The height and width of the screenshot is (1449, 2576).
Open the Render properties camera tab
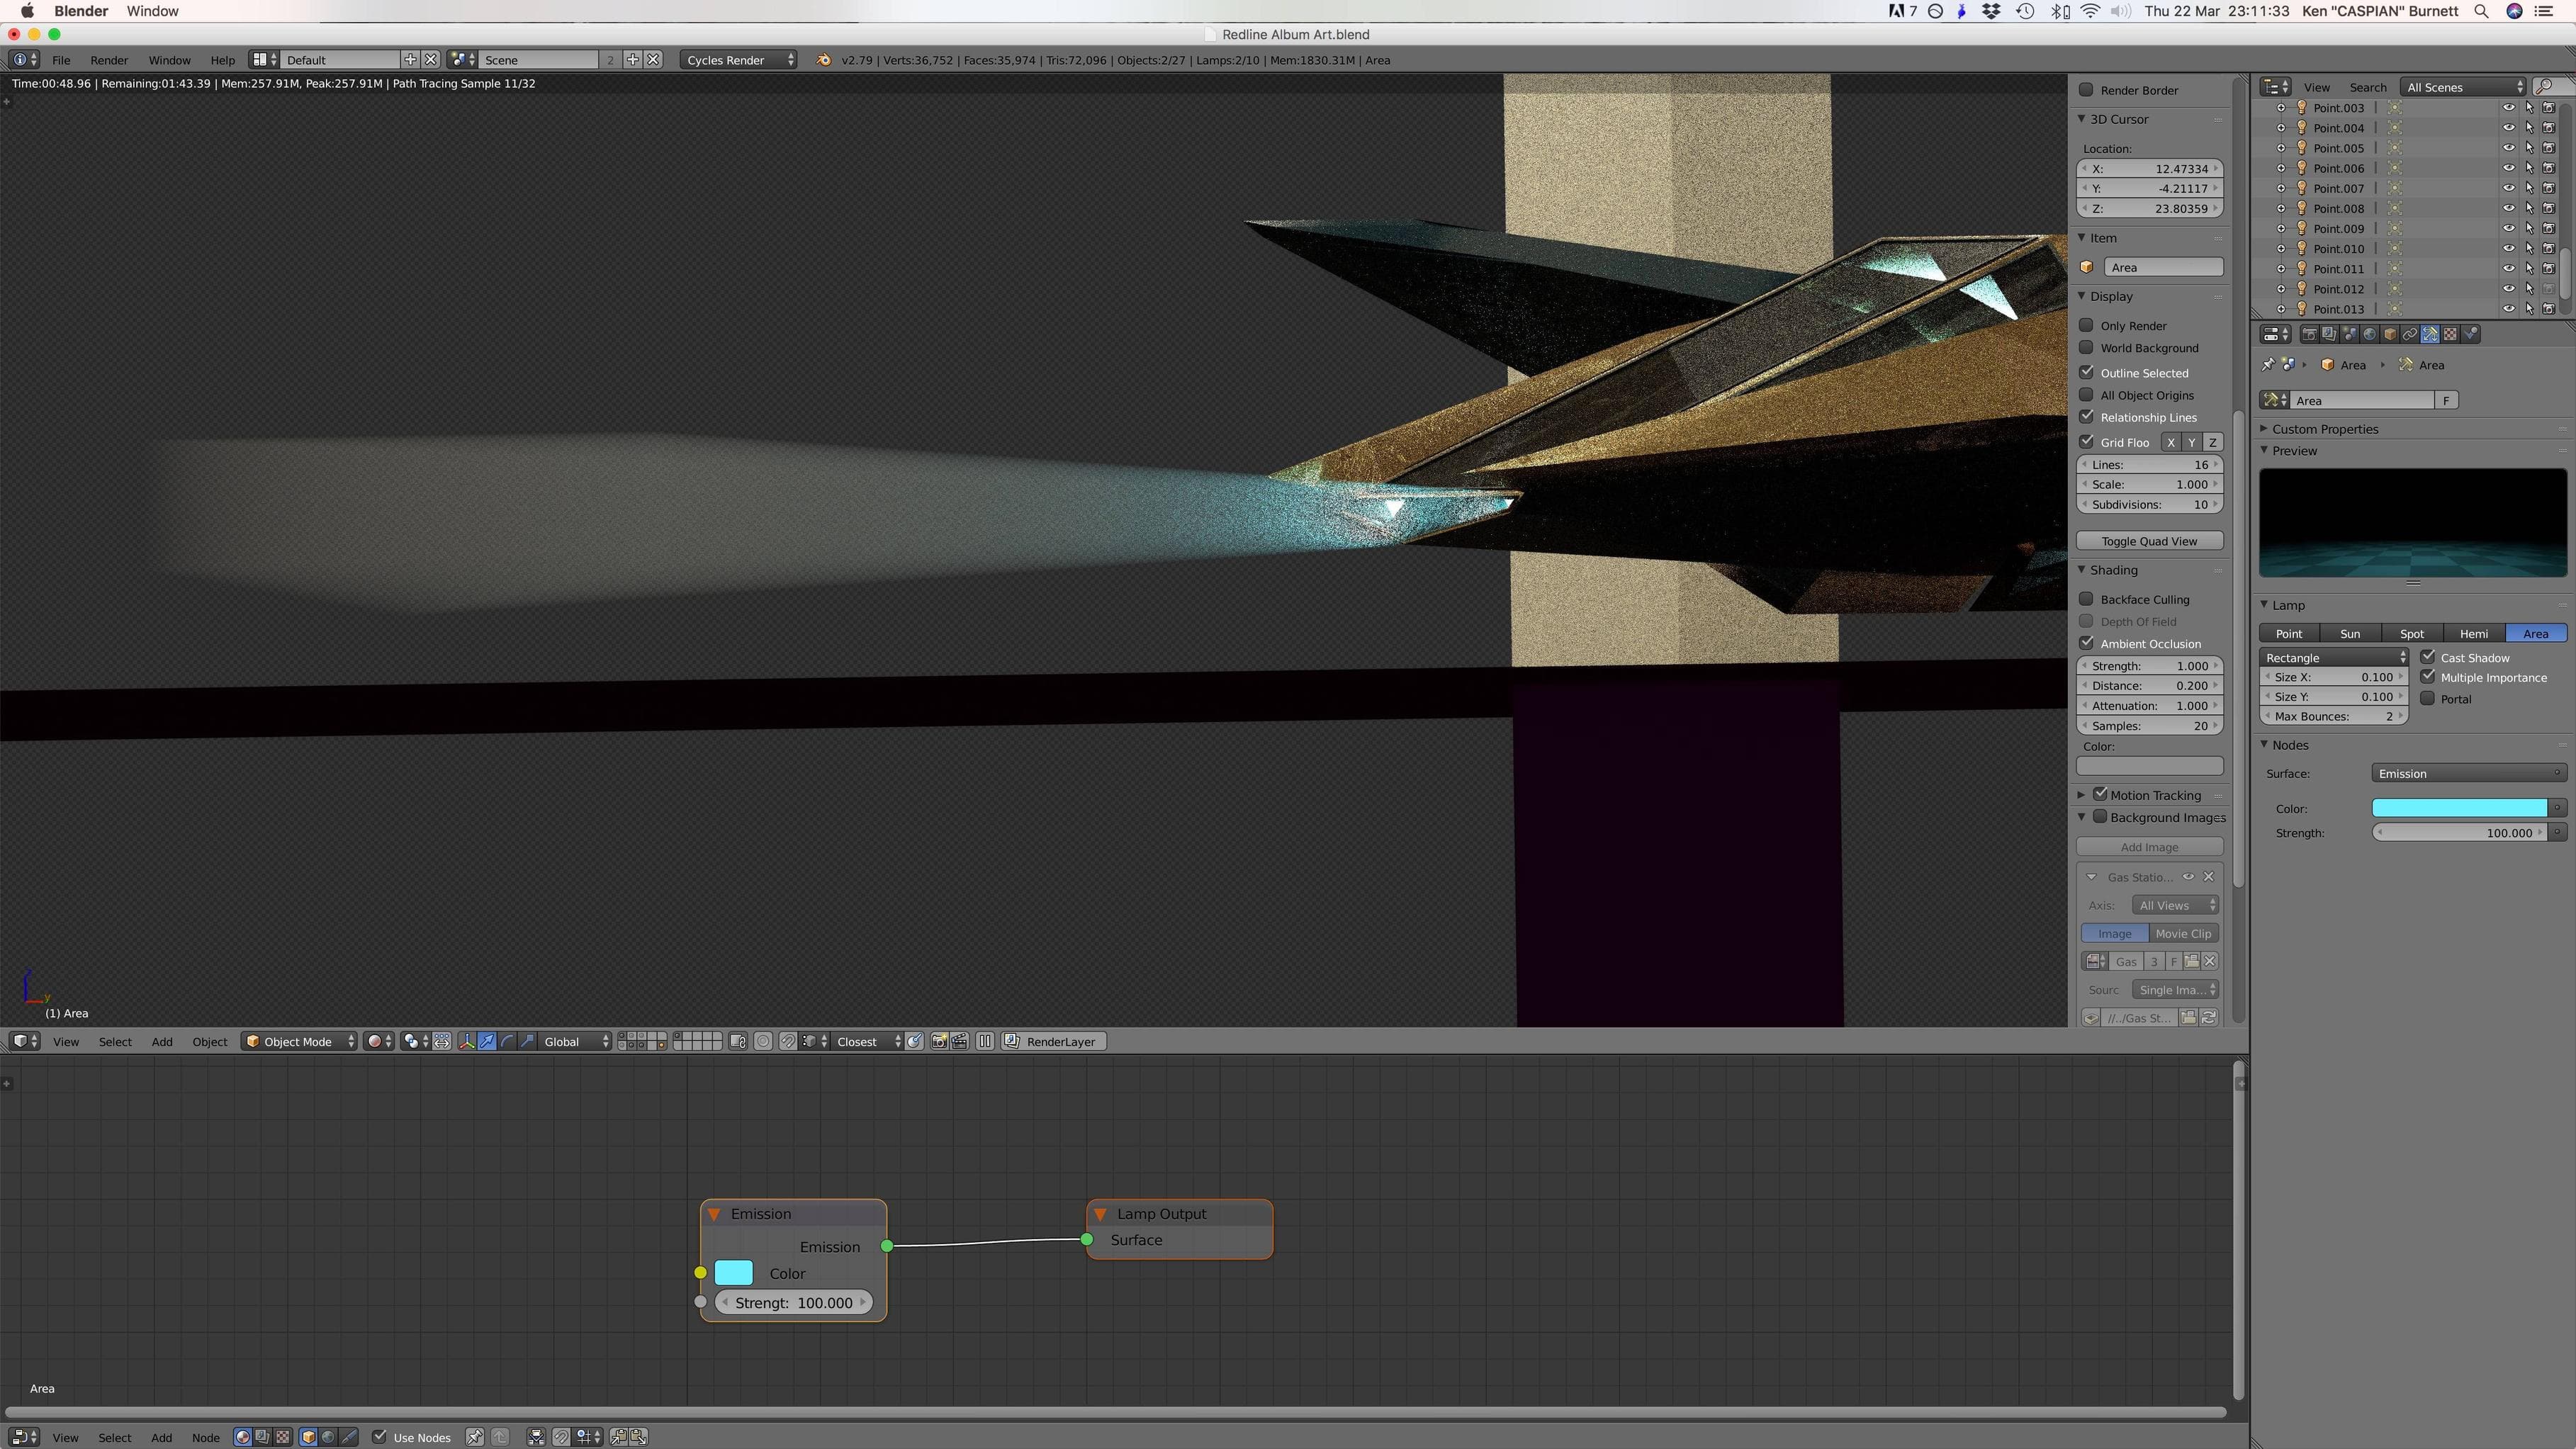2310,334
